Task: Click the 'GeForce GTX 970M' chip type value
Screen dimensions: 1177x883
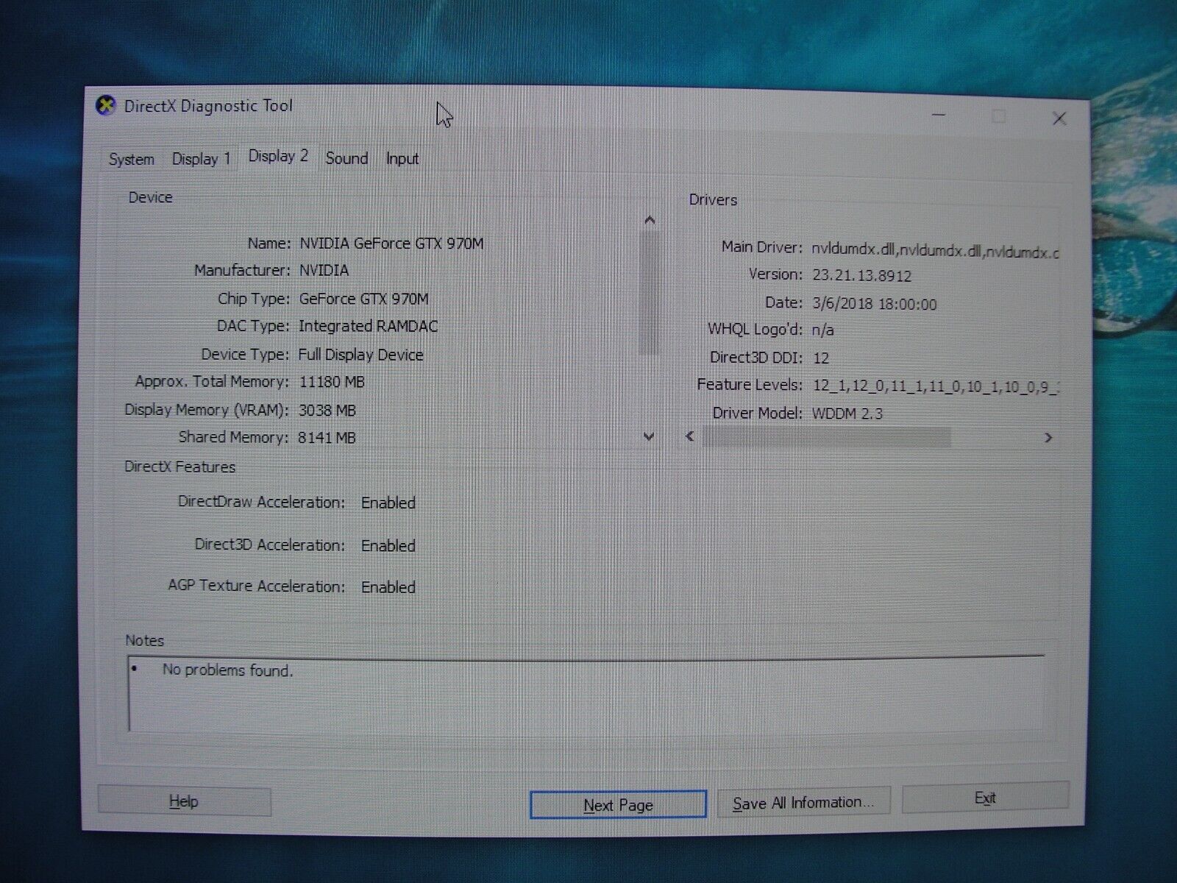Action: tap(363, 299)
